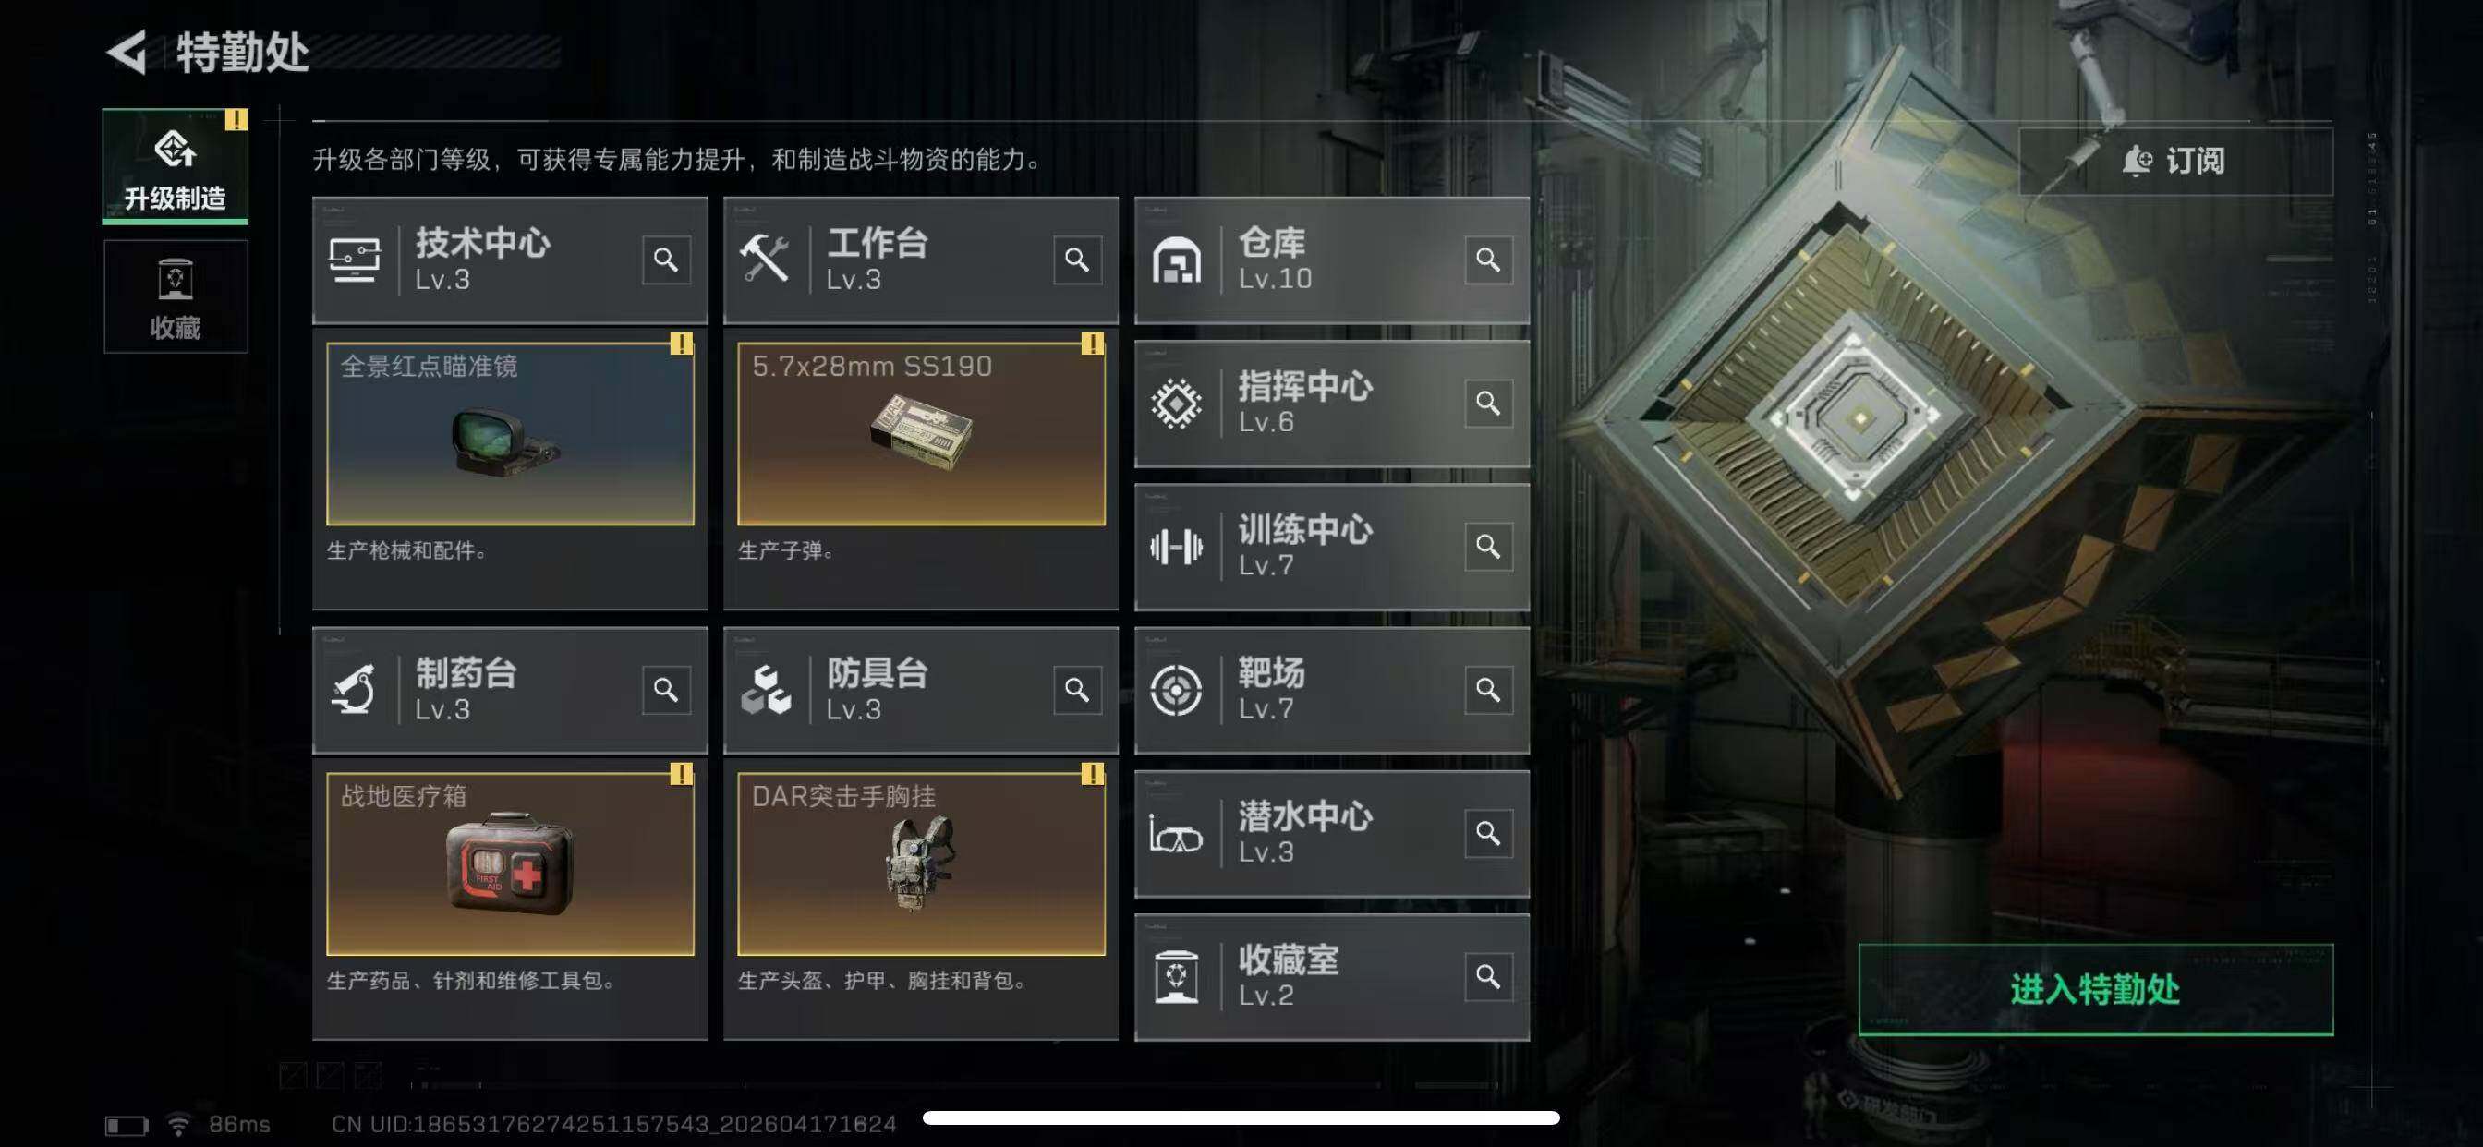Select the DAR突击手胸挂 production card
Viewport: 2483px width, 1147px height.
pyautogui.click(x=921, y=863)
